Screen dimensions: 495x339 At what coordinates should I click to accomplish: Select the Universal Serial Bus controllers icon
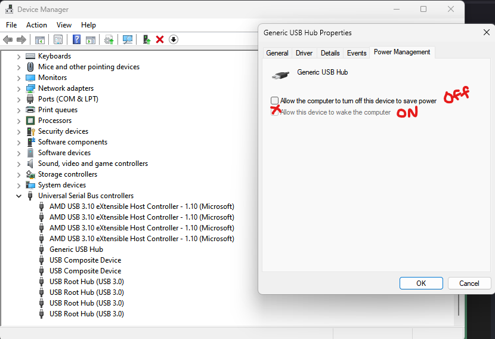coord(30,196)
